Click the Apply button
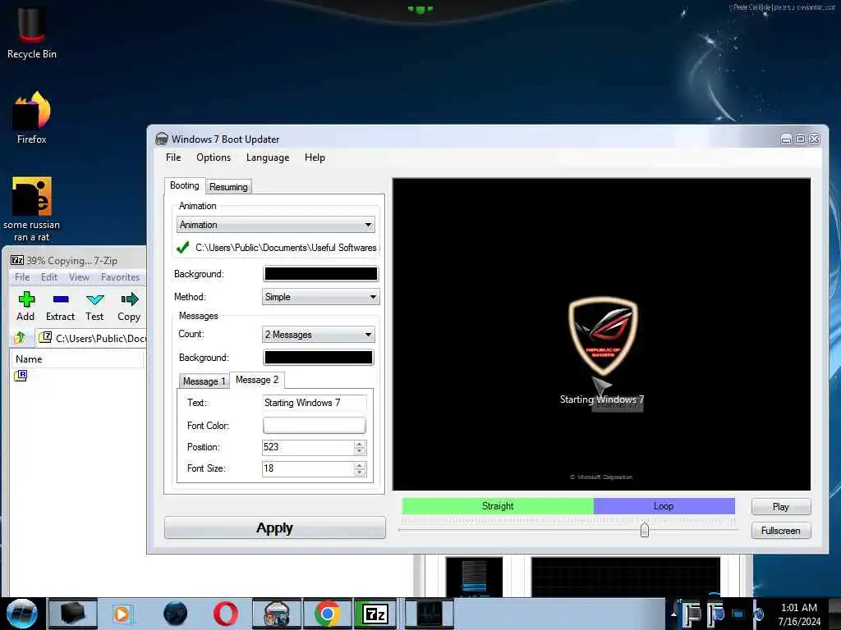841x630 pixels. click(x=274, y=527)
